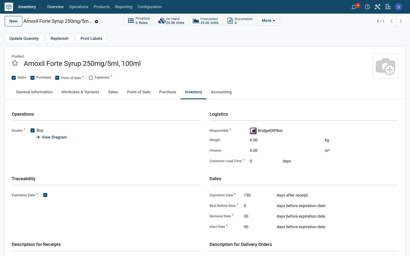Open Documents stat button
This screenshot has height=256, width=410.
240,21
